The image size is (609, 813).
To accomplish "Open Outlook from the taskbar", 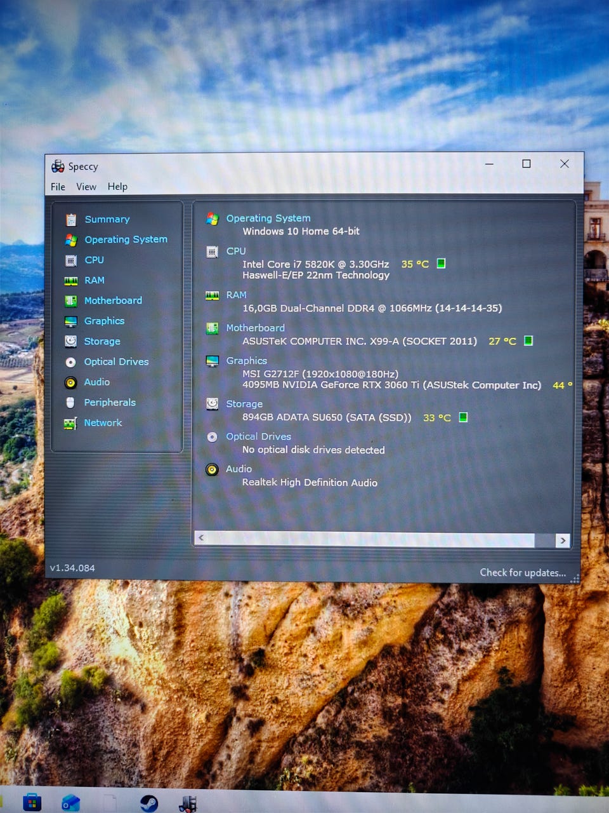I will (70, 803).
